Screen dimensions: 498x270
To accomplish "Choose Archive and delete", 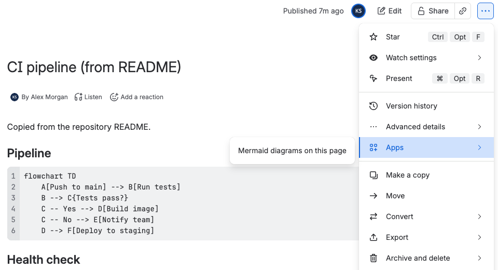I will coord(426,258).
